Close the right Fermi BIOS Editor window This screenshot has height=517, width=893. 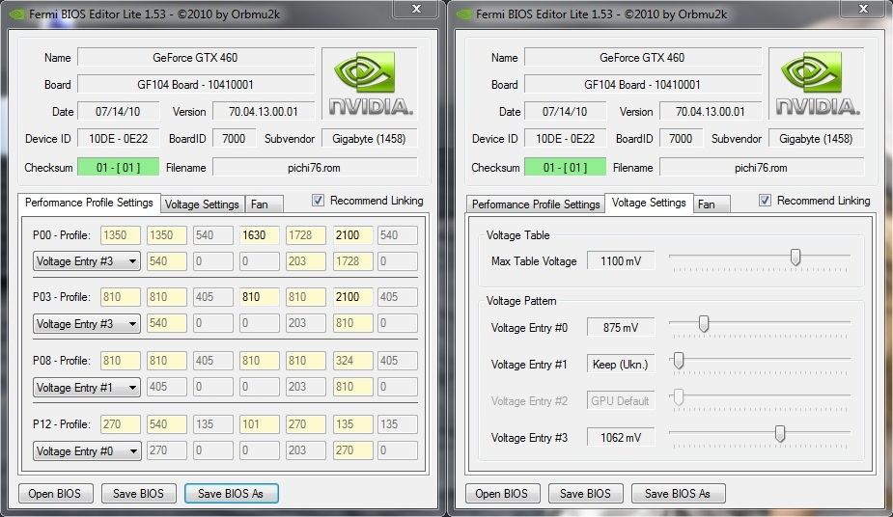[864, 9]
